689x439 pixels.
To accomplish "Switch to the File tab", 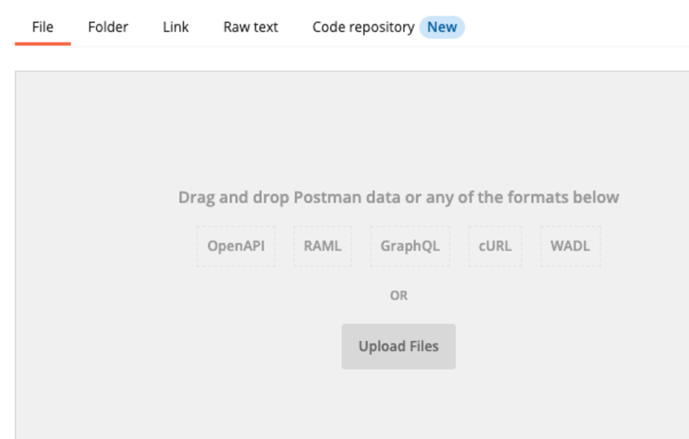I will (x=42, y=27).
